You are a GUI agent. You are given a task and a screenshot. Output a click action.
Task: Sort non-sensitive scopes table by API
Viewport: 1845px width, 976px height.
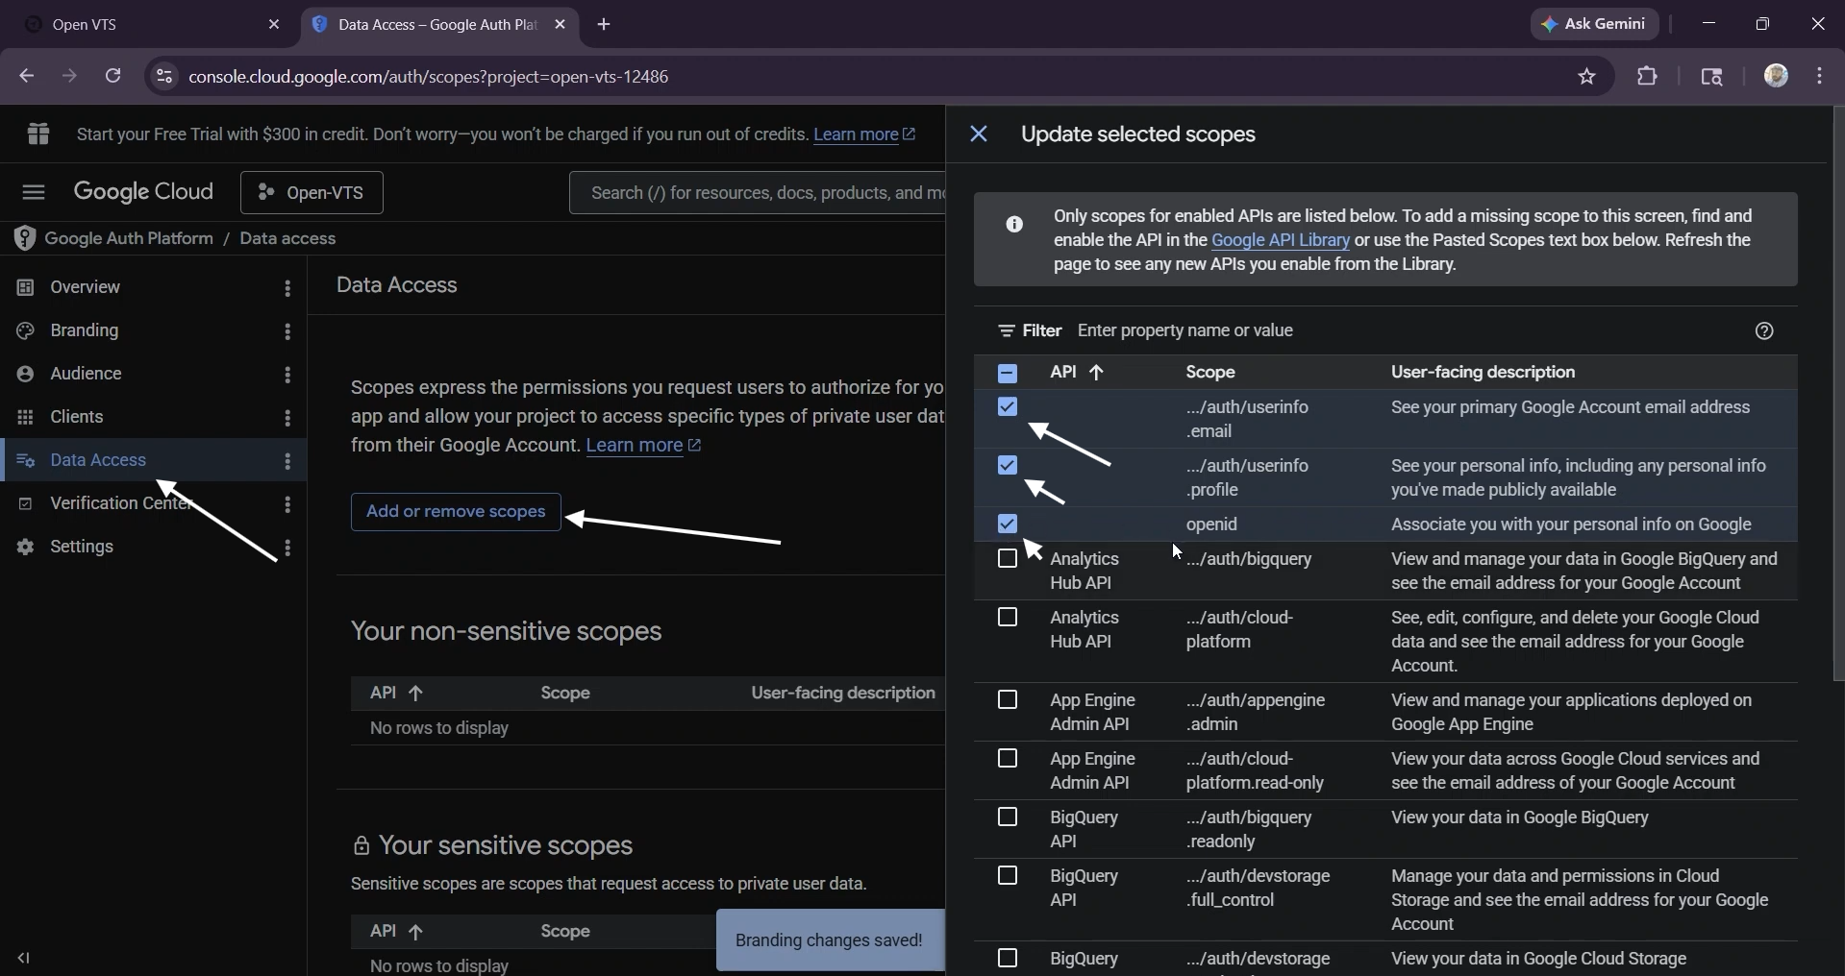tap(397, 693)
